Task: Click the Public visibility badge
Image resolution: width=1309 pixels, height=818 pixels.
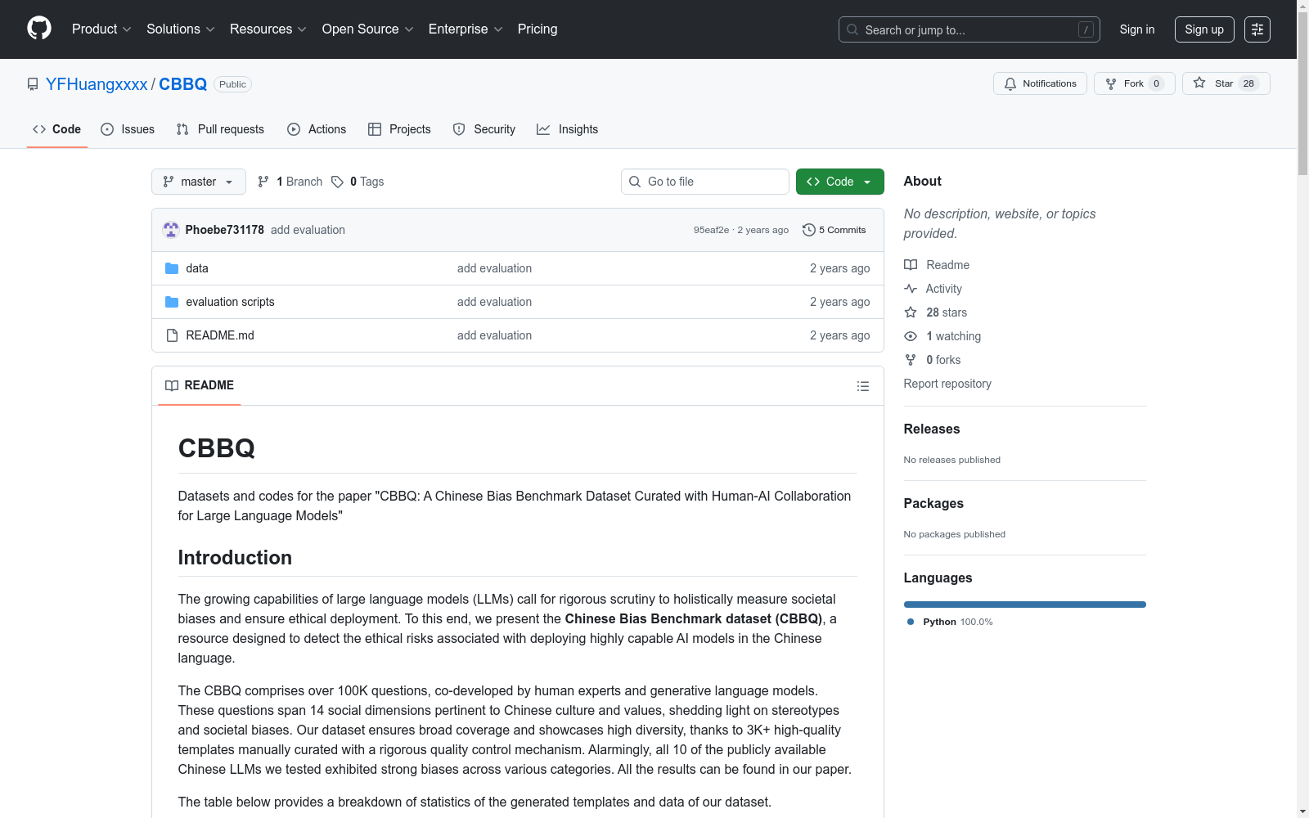Action: [x=232, y=84]
